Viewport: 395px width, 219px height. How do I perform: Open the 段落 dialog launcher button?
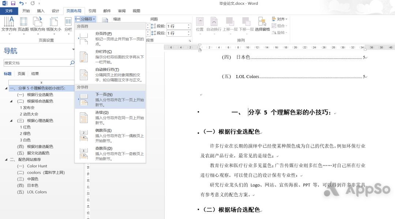pos(190,41)
